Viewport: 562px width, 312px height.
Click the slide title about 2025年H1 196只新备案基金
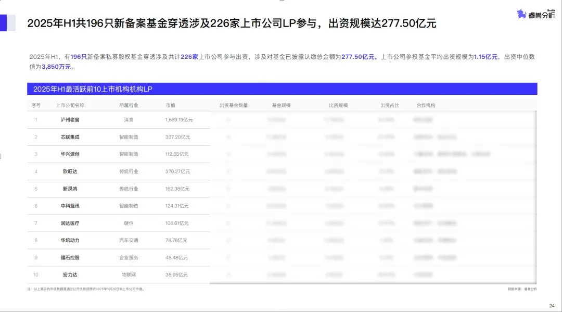[232, 23]
